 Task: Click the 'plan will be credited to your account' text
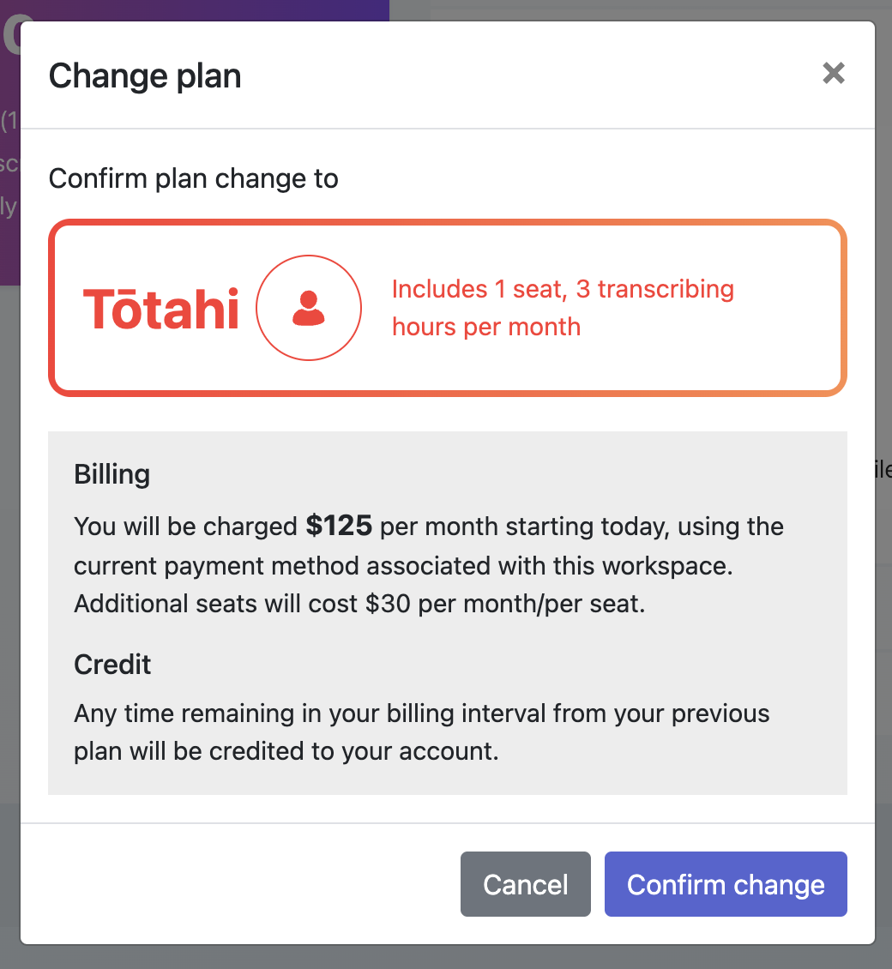coord(286,751)
